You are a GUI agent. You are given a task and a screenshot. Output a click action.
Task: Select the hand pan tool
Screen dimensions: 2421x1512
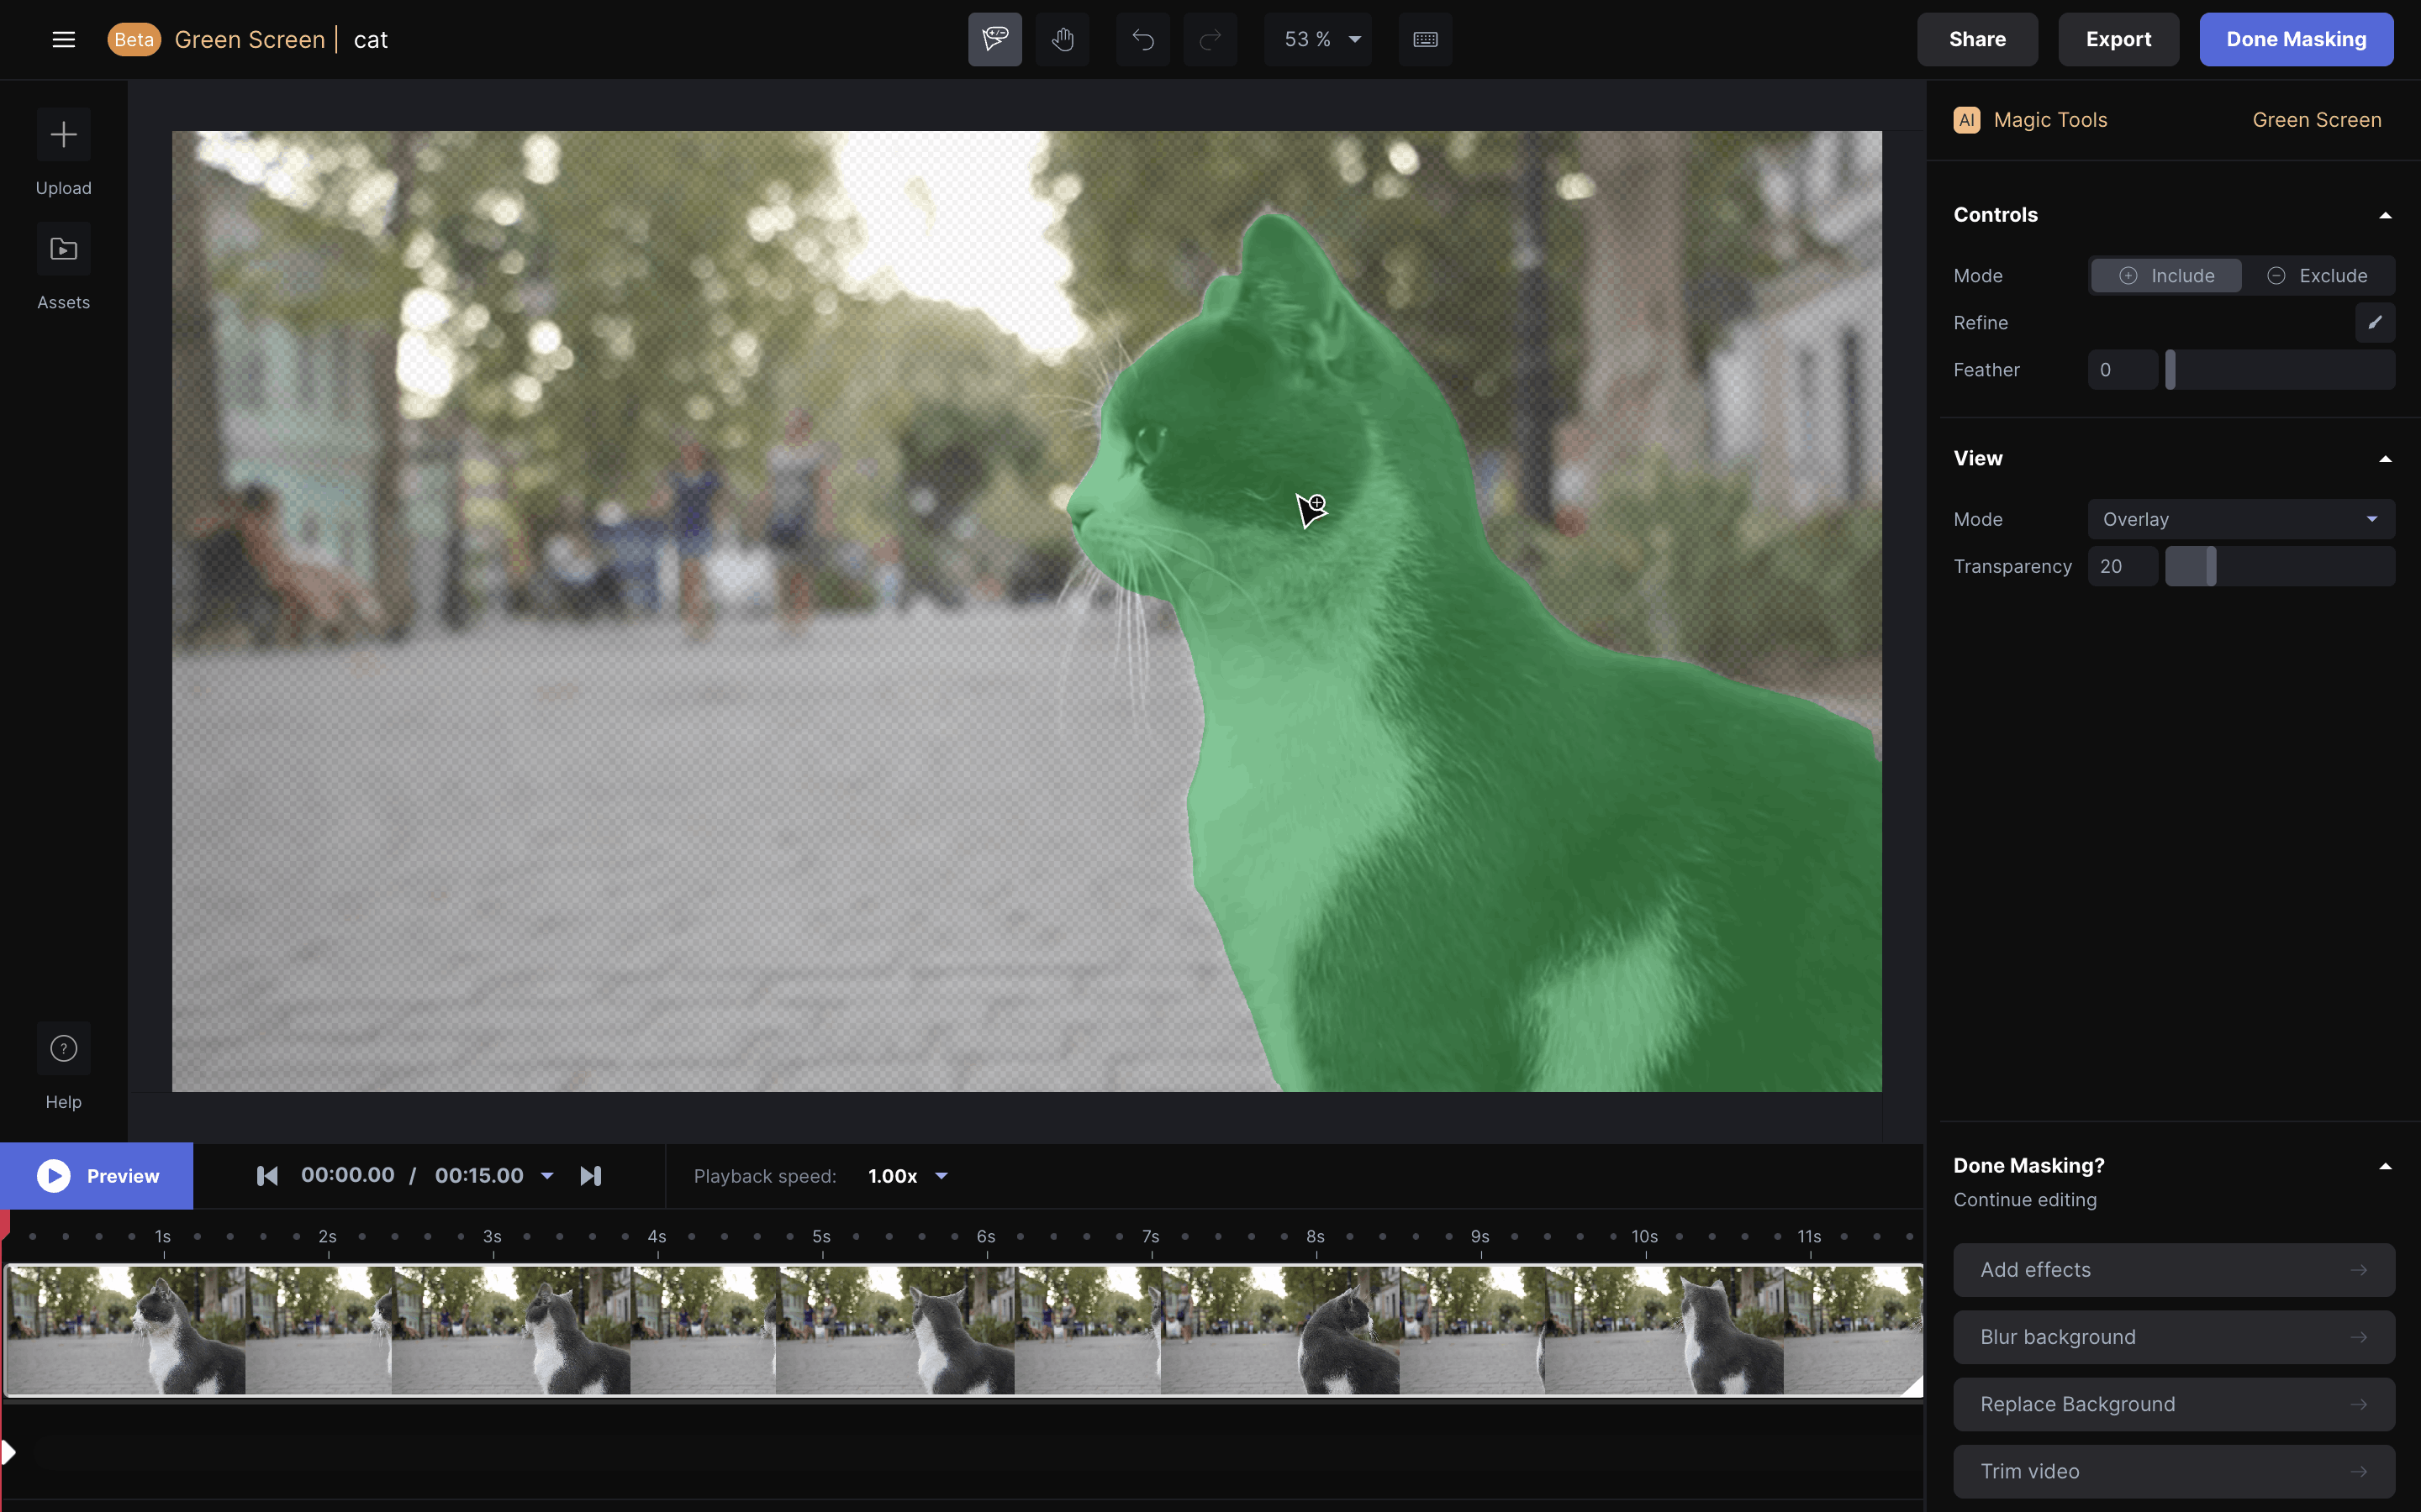pyautogui.click(x=1063, y=40)
